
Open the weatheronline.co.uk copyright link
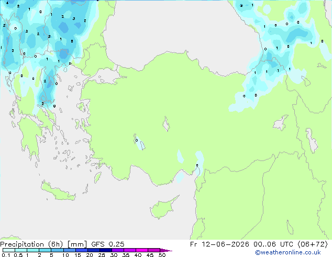[x=288, y=252]
